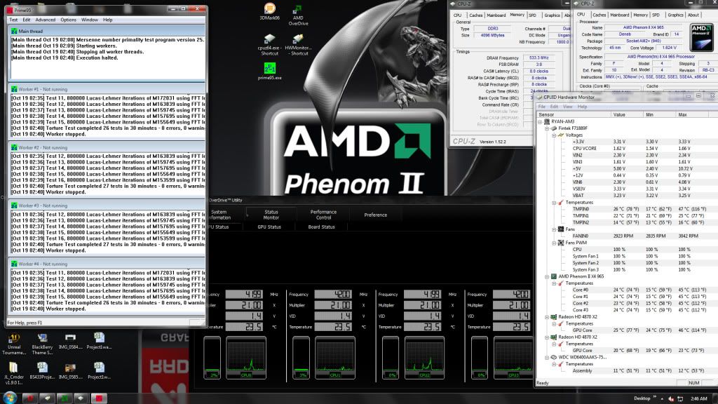Open the Performance Control section in OverDrive
Image resolution: width=718 pixels, height=404 pixels.
tap(323, 215)
